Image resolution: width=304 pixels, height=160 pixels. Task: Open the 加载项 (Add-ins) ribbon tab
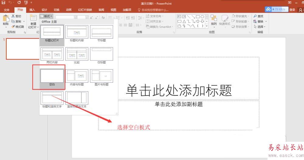tap(127, 10)
